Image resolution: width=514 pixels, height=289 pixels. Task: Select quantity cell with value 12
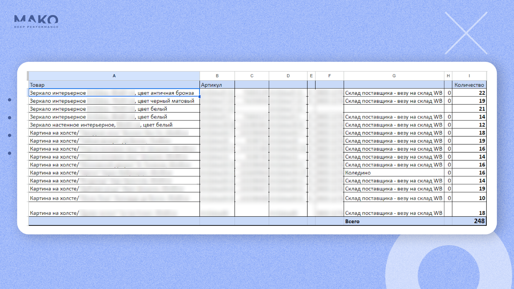tap(469, 125)
